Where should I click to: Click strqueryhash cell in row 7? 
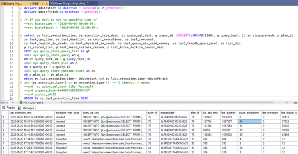(174, 144)
